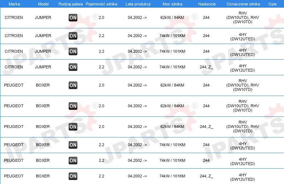Select the Pojemność silnika column header
Screen dimensions: 284x184
tap(101, 4)
